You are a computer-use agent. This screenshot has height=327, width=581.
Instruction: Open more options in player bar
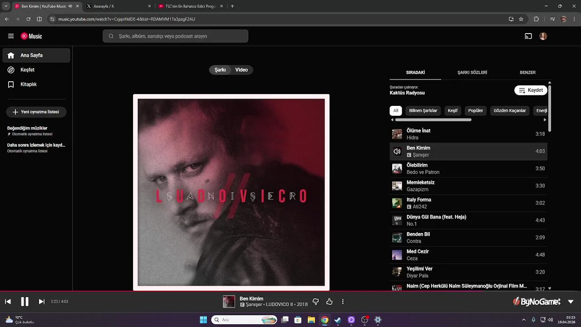coord(343,302)
